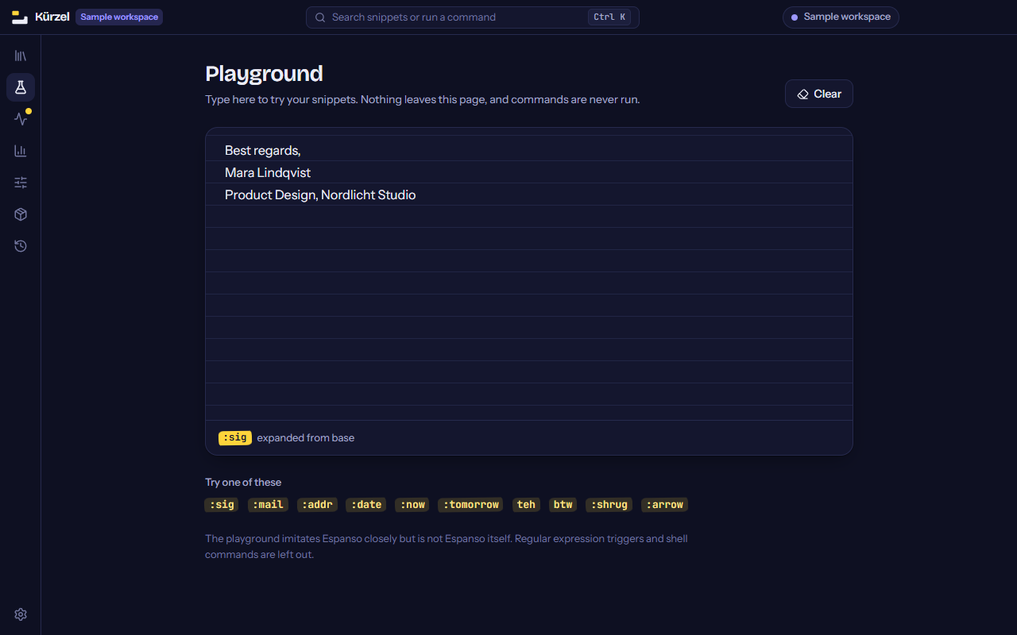Insert the :date trigger chip

click(x=366, y=505)
